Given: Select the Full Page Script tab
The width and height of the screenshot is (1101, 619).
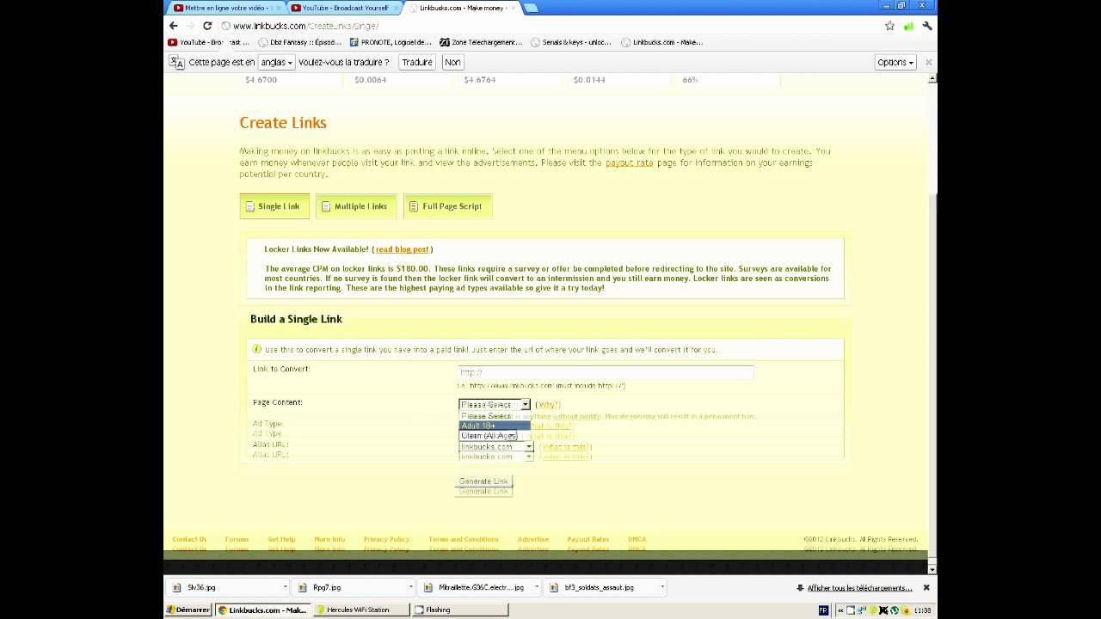Looking at the screenshot, I should click(447, 206).
